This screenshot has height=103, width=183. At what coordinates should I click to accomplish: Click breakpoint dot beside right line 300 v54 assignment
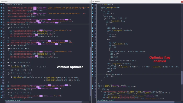click(x=93, y=21)
